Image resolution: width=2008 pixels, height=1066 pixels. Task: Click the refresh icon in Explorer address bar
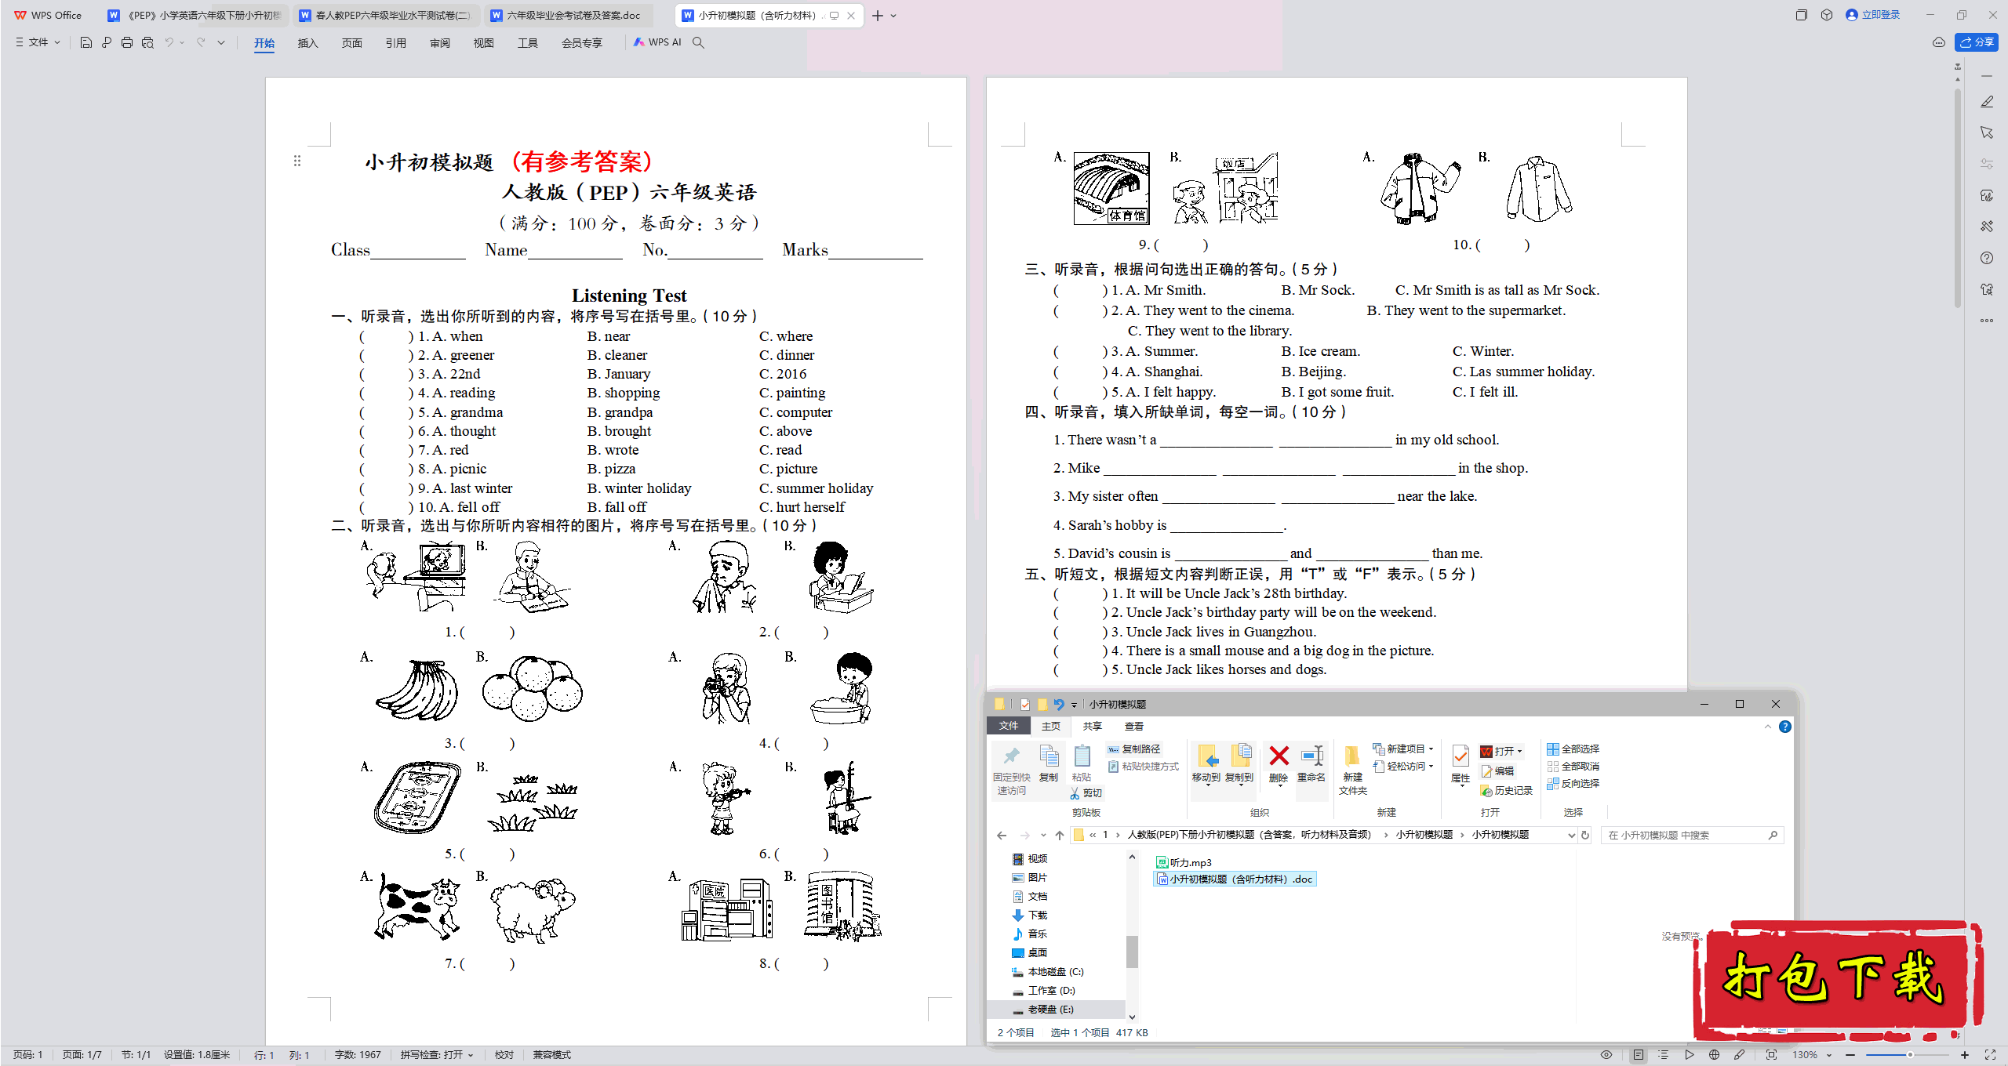click(x=1585, y=836)
